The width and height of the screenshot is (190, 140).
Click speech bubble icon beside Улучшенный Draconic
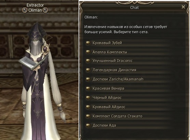pyautogui.click(x=88, y=61)
